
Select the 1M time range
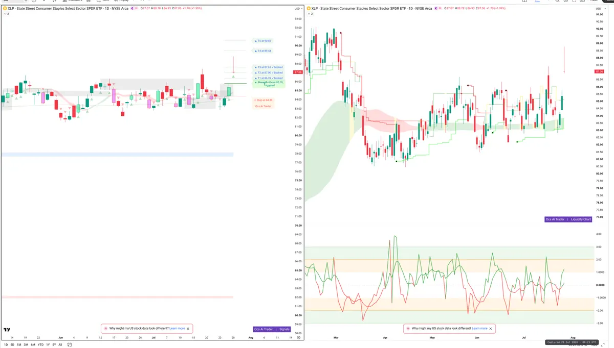(x=19, y=345)
